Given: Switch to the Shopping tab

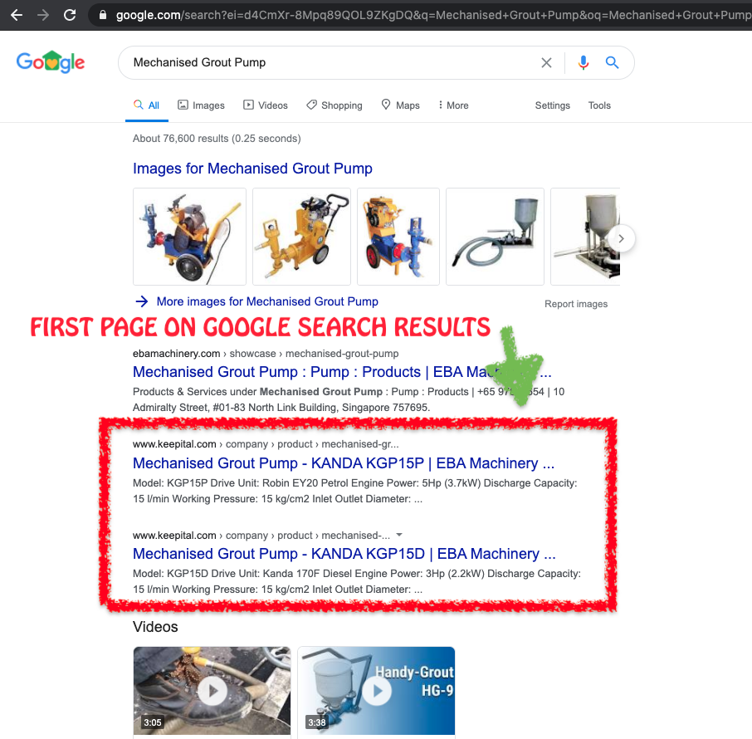Looking at the screenshot, I should (x=334, y=105).
